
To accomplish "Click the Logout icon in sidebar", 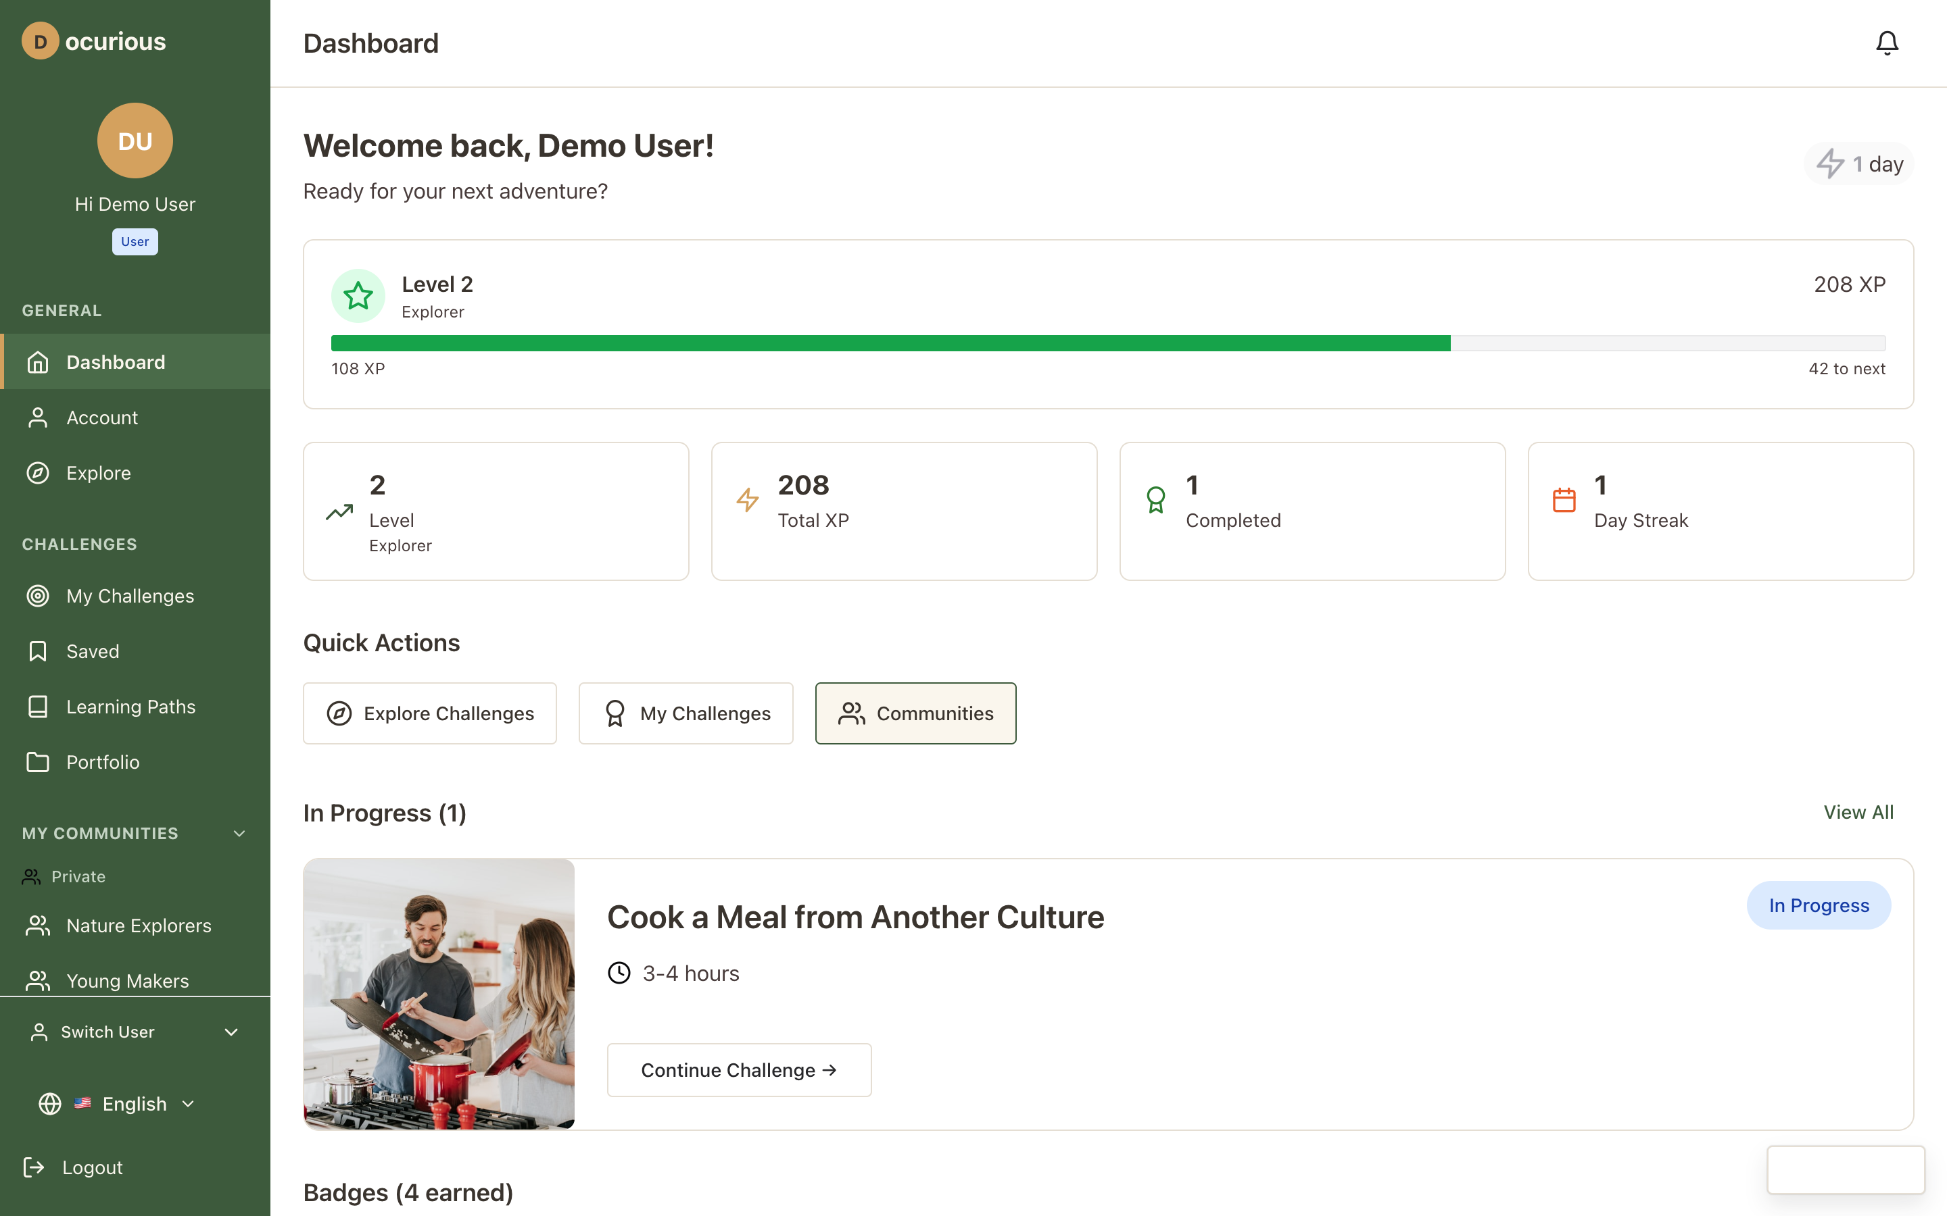I will pos(34,1167).
